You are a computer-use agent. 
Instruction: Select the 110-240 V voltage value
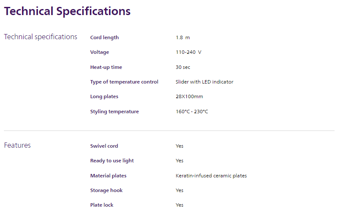pos(188,52)
